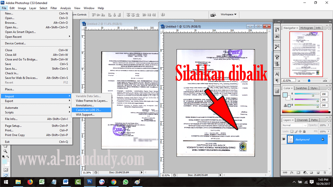Open the Paragraph panel dock icon
Image resolution: width=333 pixels, height=187 pixels.
pyautogui.click(x=277, y=81)
